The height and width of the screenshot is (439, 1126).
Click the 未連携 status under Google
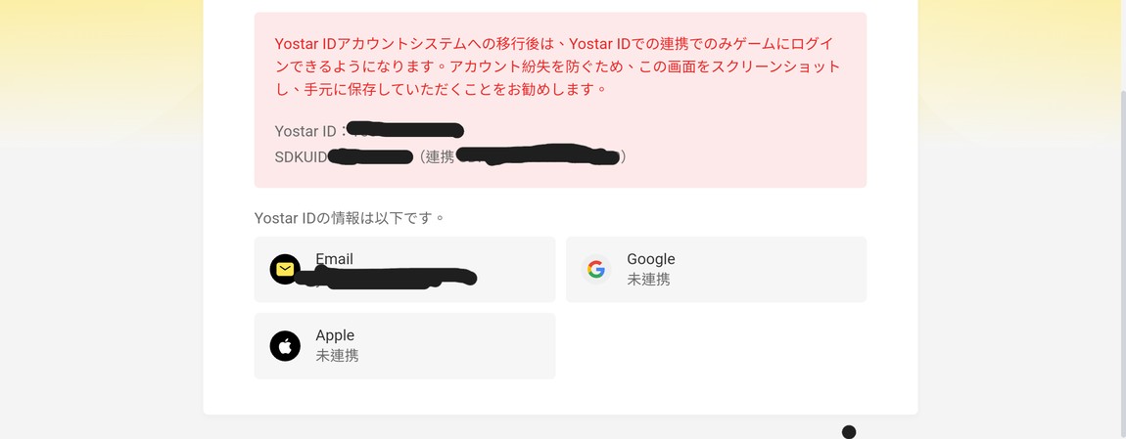point(648,280)
